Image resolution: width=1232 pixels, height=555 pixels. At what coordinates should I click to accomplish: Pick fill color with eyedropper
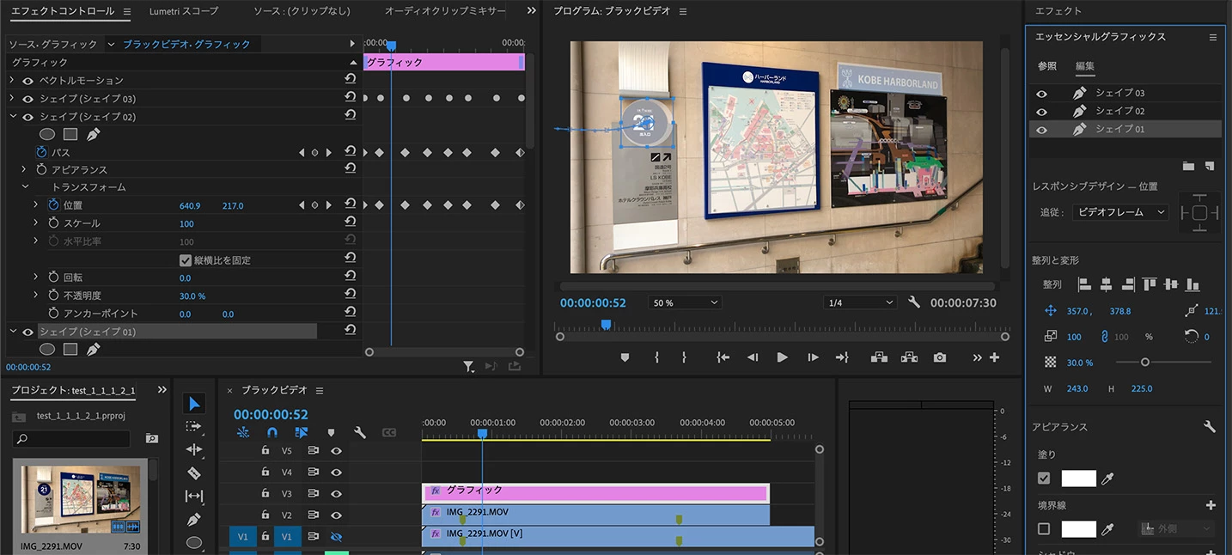1108,479
